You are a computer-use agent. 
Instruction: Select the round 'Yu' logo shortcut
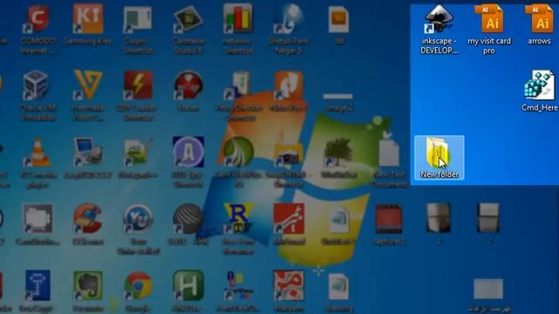point(138,229)
